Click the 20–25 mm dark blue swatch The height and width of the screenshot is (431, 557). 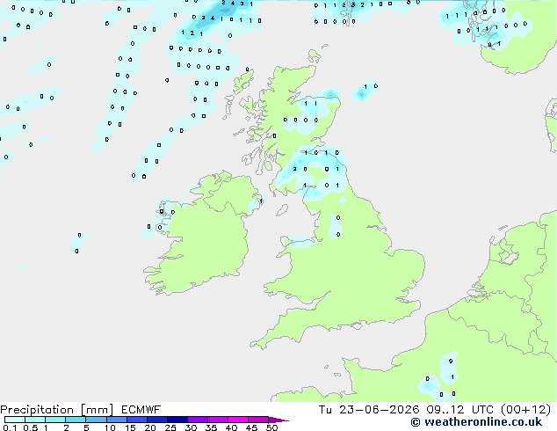click(x=156, y=420)
